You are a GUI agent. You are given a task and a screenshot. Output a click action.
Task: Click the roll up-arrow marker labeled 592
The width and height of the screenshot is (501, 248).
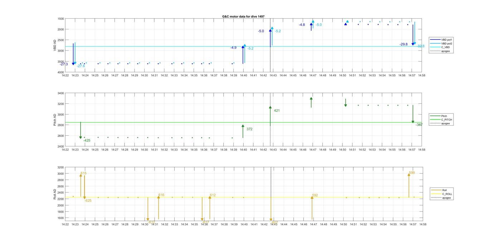click(x=312, y=208)
